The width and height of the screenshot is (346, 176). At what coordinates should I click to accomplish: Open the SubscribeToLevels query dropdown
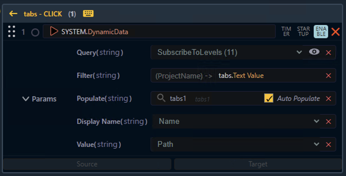coord(299,52)
